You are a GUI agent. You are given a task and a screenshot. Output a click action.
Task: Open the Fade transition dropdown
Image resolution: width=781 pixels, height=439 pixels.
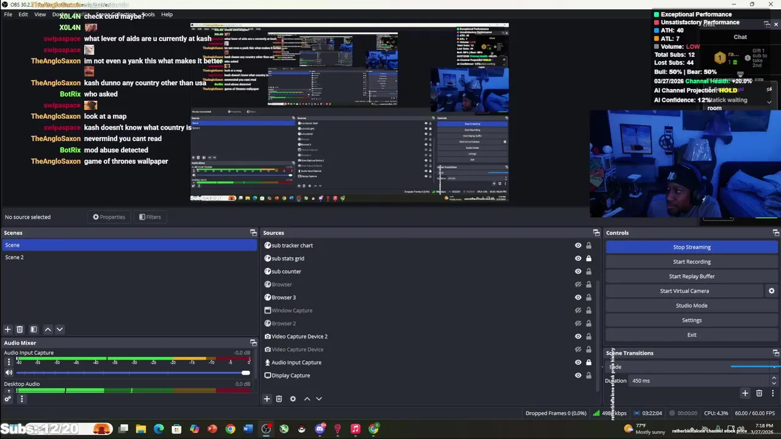coord(693,367)
